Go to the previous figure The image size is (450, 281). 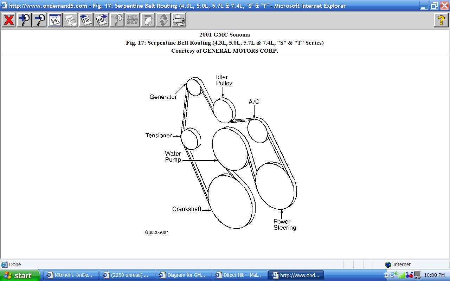pos(86,20)
